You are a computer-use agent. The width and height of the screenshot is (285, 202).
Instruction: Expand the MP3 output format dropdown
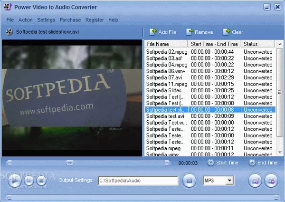click(x=230, y=181)
